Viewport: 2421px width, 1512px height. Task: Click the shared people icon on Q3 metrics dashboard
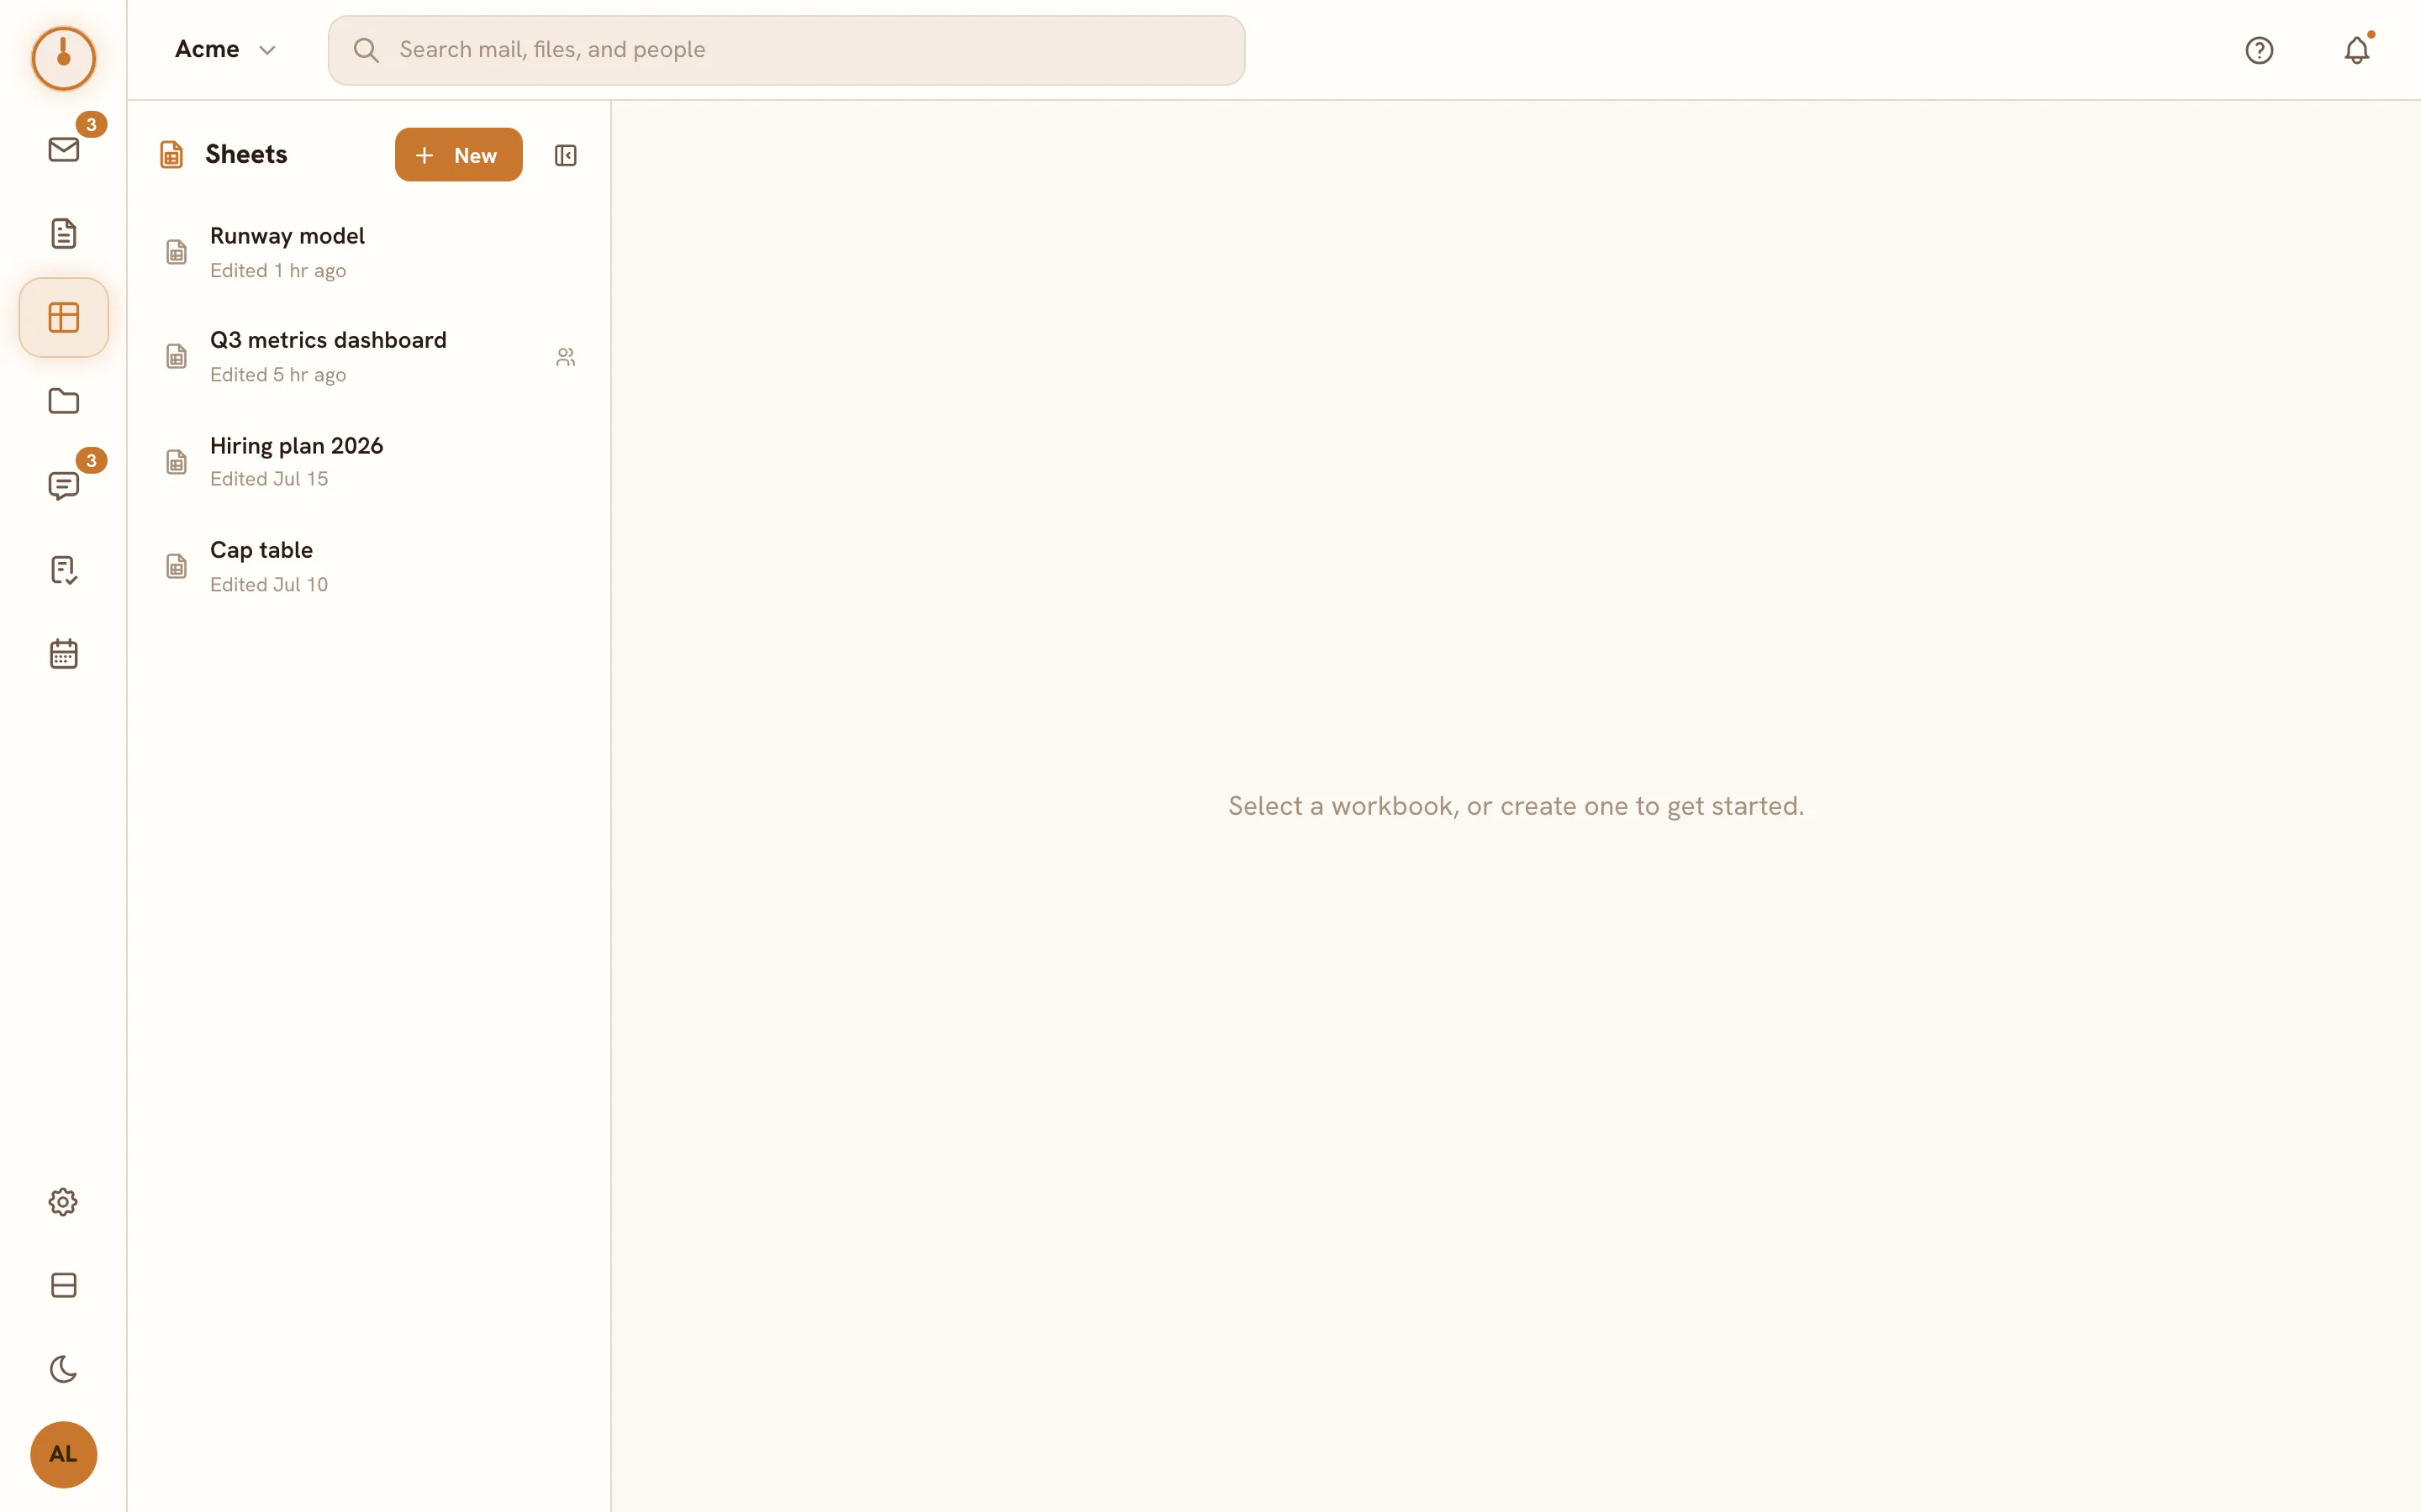[x=565, y=357]
